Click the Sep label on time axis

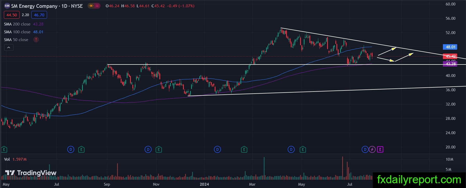(107, 184)
